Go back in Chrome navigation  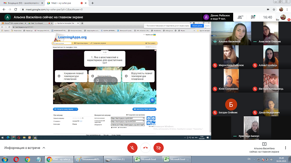[x=4, y=9]
